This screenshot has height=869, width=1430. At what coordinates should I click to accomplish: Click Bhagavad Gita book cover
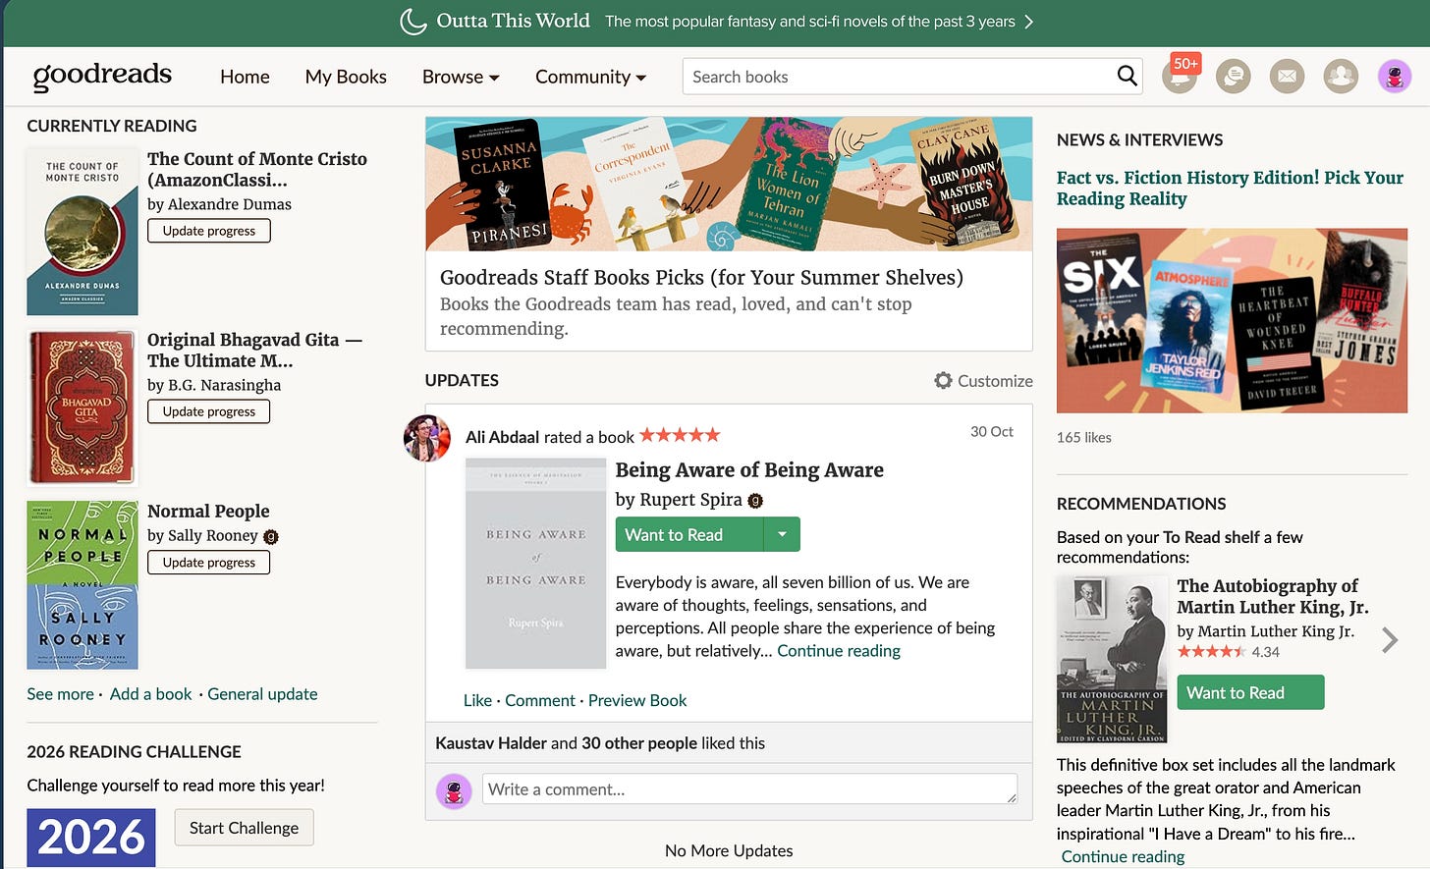click(x=82, y=407)
